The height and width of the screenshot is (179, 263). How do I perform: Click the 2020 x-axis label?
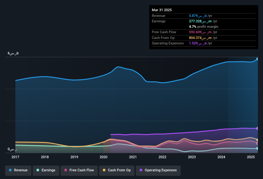coord(103,157)
